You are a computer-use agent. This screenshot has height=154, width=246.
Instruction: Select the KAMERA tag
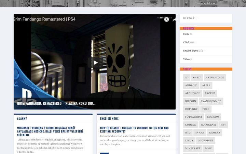(x=215, y=132)
